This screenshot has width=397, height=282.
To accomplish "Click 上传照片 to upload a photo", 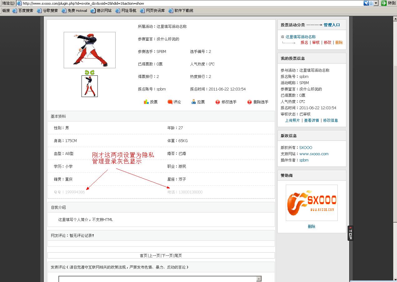I will coord(292,120).
